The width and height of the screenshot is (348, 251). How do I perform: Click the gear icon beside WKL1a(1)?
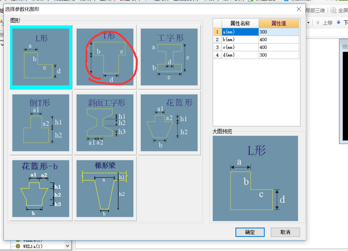(18, 246)
